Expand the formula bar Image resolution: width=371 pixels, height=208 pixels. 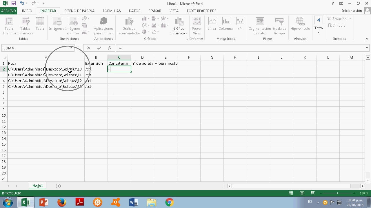click(x=367, y=48)
